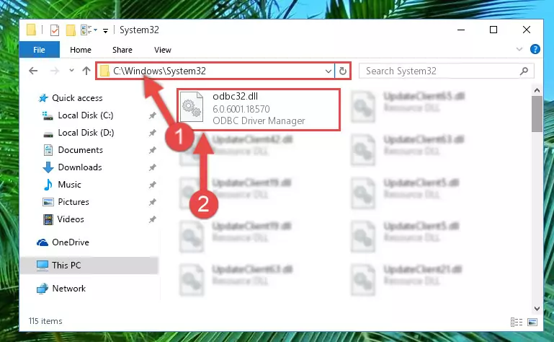
Task: Open Local Disk (D:) in sidebar
Action: [86, 133]
